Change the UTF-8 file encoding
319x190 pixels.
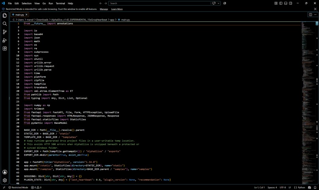[x=283, y=187]
